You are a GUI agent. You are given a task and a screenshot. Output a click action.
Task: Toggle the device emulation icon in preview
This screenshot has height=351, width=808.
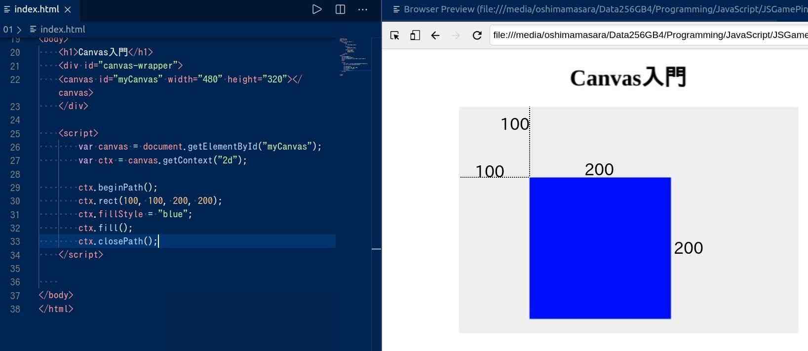pyautogui.click(x=415, y=35)
